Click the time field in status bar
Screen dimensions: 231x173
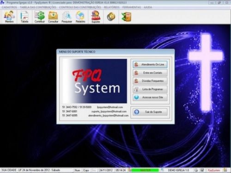121,170
